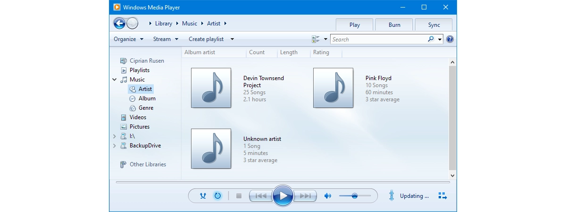566x212 pixels.
Task: Expand the BackupDrive node
Action: (x=115, y=146)
